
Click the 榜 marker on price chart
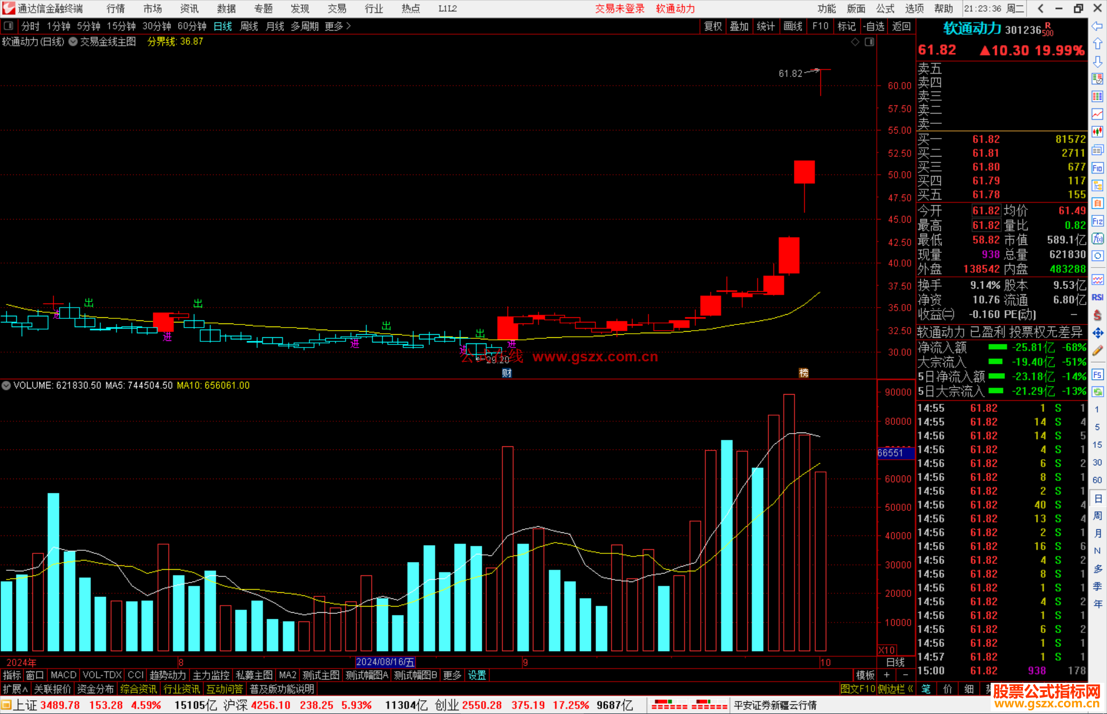tap(804, 373)
